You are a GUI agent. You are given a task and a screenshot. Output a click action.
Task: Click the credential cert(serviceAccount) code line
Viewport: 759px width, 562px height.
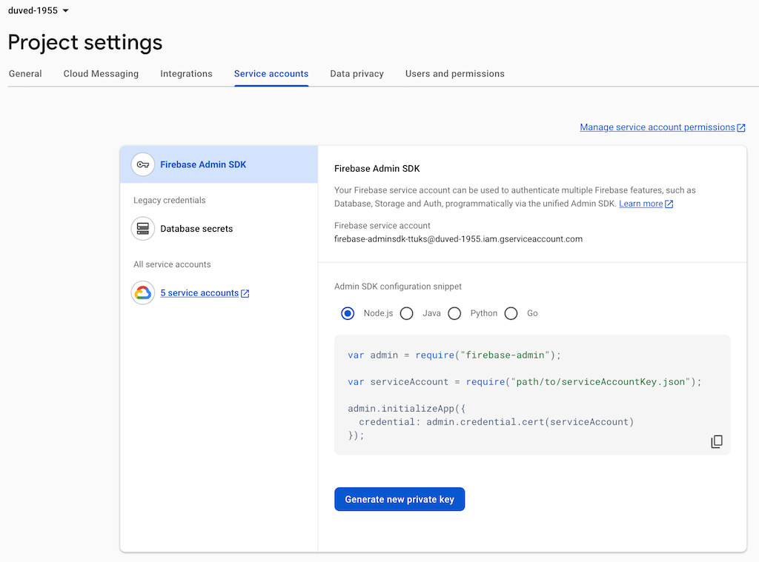(496, 422)
